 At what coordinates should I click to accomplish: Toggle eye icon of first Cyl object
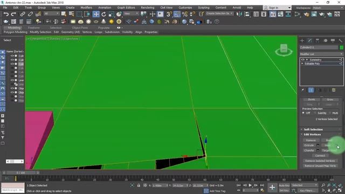coord(12,56)
